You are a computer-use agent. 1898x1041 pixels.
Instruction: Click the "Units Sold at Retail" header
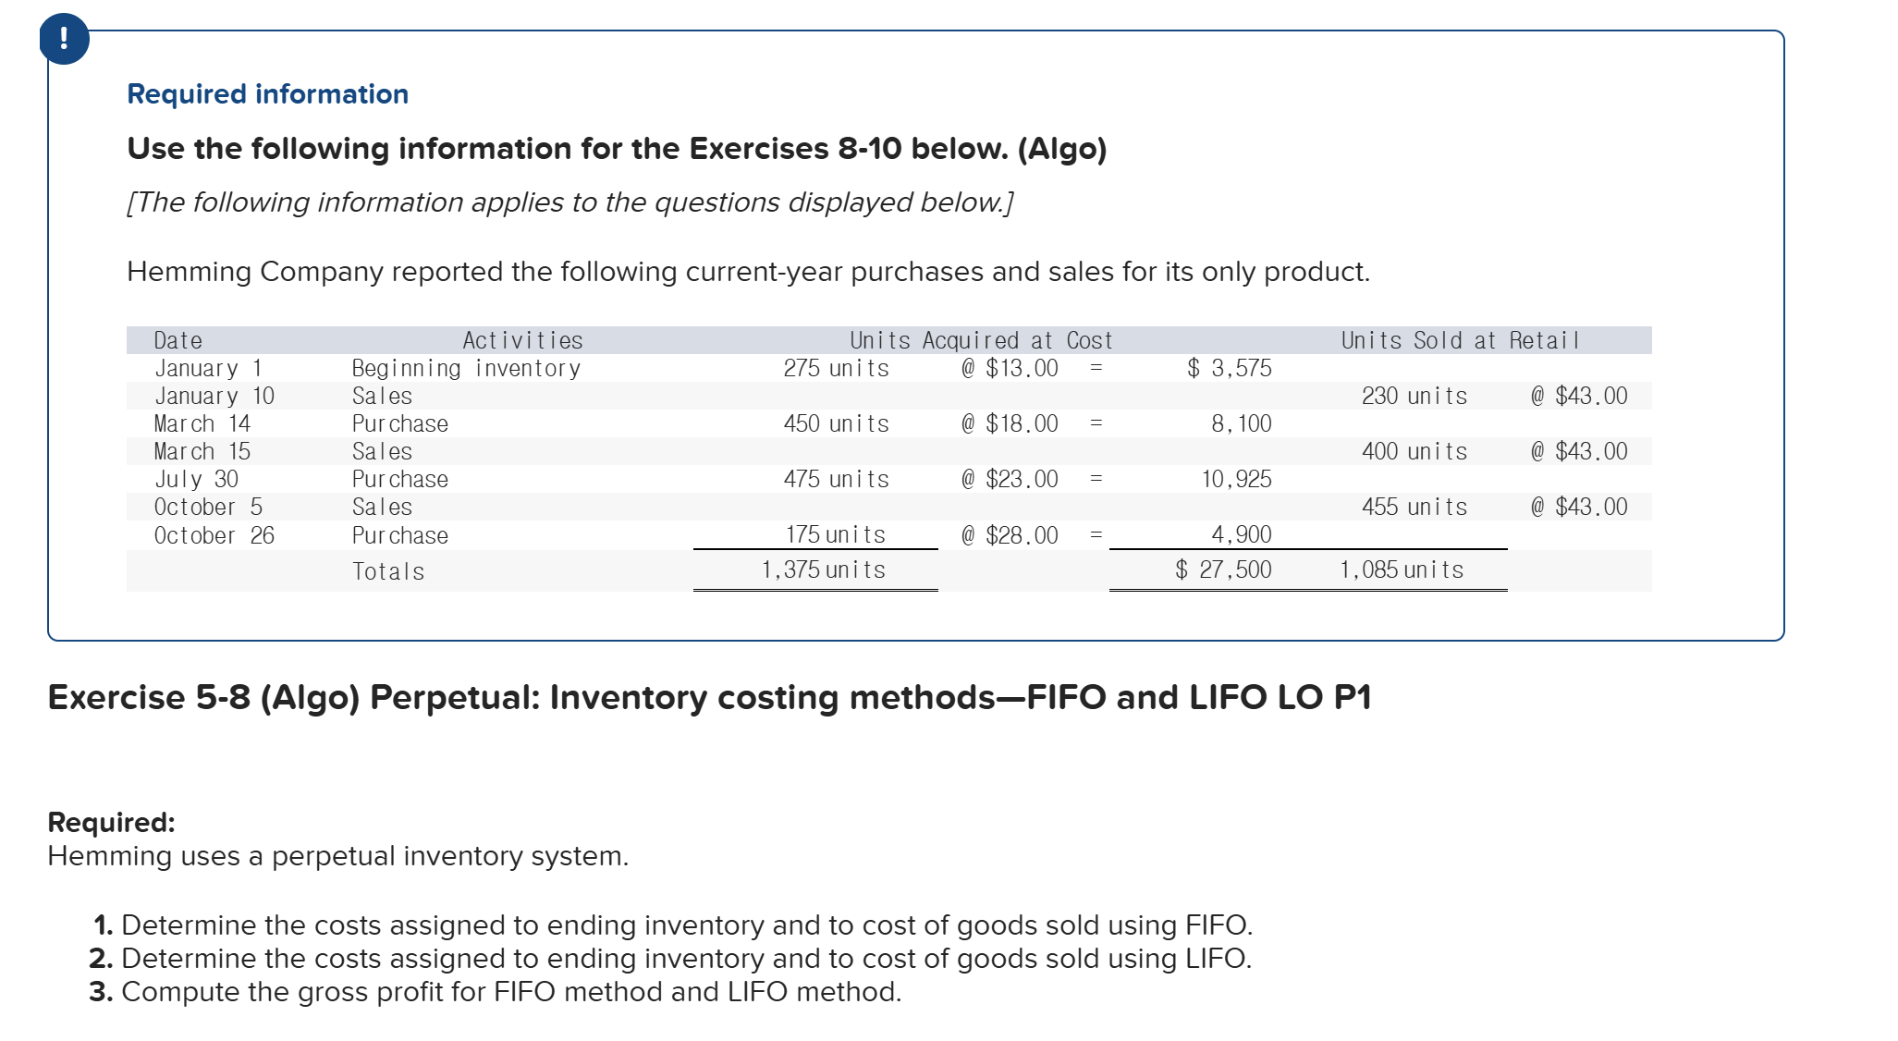(x=1460, y=340)
